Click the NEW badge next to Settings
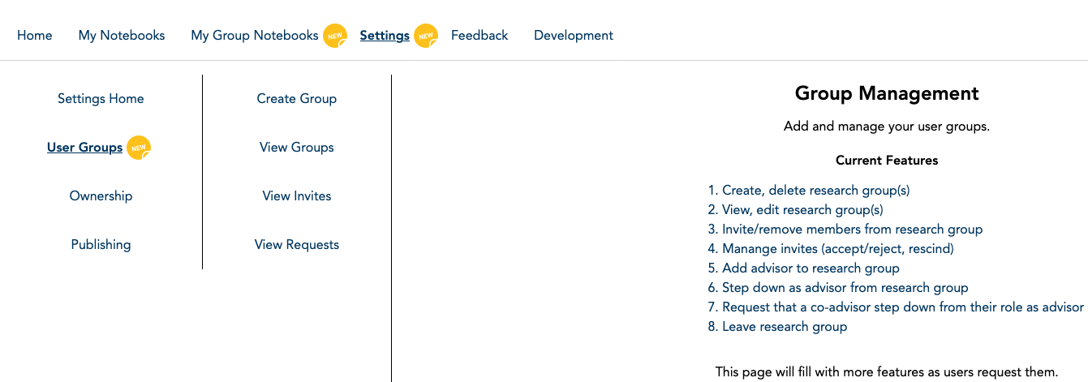Viewport: 1088px width, 382px height. [x=425, y=36]
